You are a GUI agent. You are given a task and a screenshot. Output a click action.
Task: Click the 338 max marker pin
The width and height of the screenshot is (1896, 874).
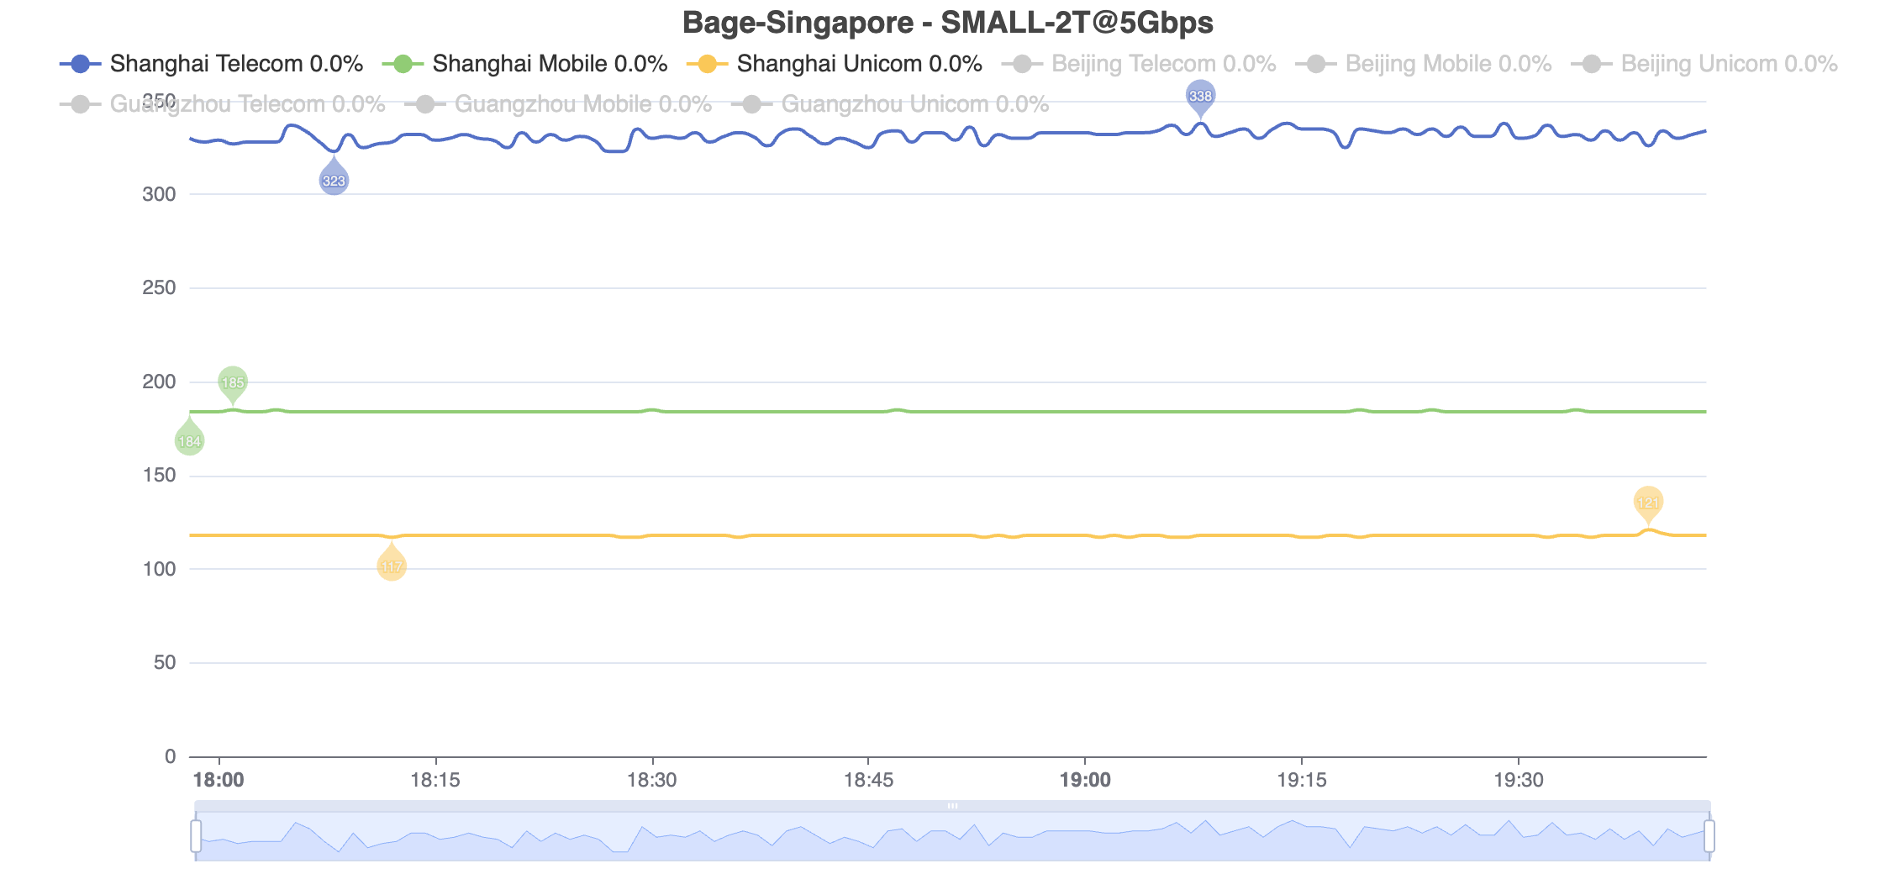(1200, 96)
